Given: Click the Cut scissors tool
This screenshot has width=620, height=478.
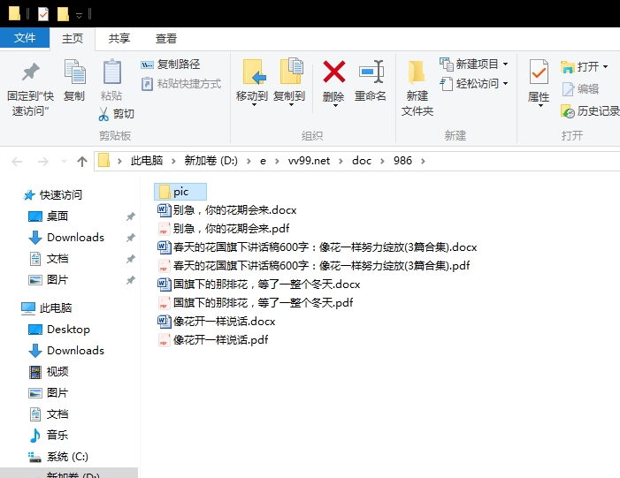Looking at the screenshot, I should click(116, 114).
